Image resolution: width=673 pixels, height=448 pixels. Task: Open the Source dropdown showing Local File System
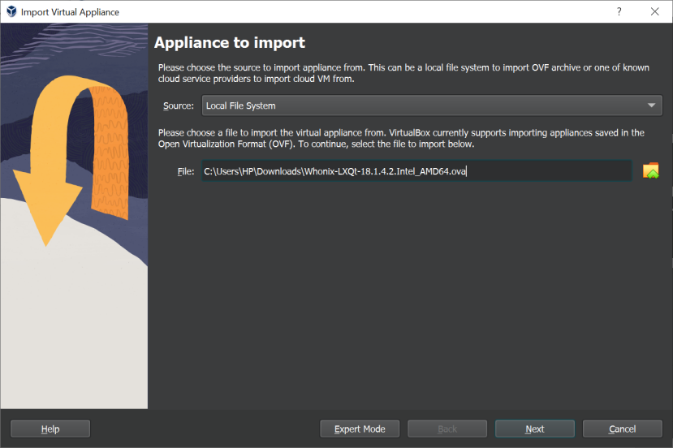coord(432,106)
